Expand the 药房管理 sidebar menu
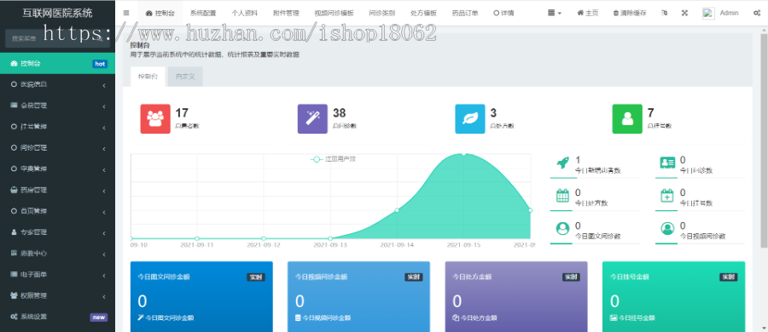The image size is (768, 332). [x=58, y=190]
